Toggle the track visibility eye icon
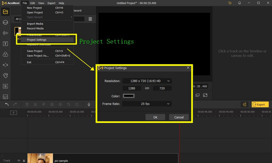Viewport: 272px width, 163px height. point(19,160)
